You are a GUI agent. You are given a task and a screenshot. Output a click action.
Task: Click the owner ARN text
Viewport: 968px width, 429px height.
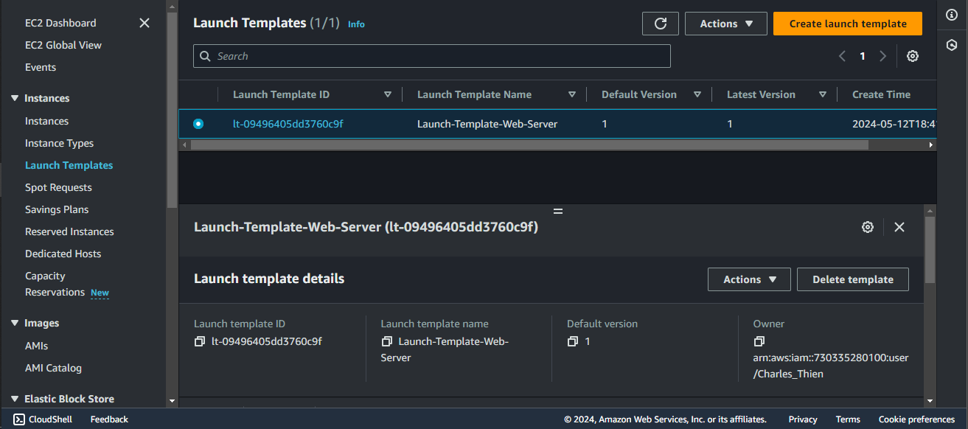point(831,366)
